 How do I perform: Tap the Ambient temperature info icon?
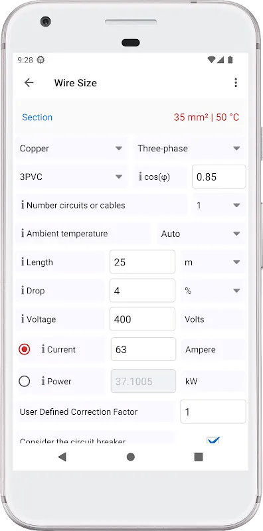(x=23, y=234)
